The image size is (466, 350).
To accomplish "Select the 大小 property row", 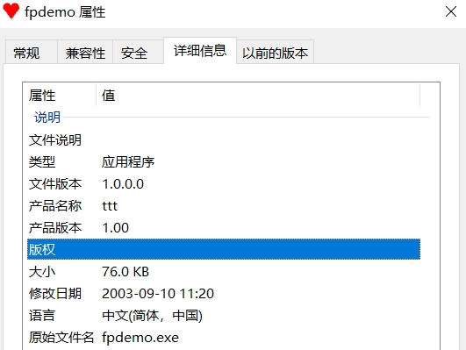I will click(x=224, y=272).
